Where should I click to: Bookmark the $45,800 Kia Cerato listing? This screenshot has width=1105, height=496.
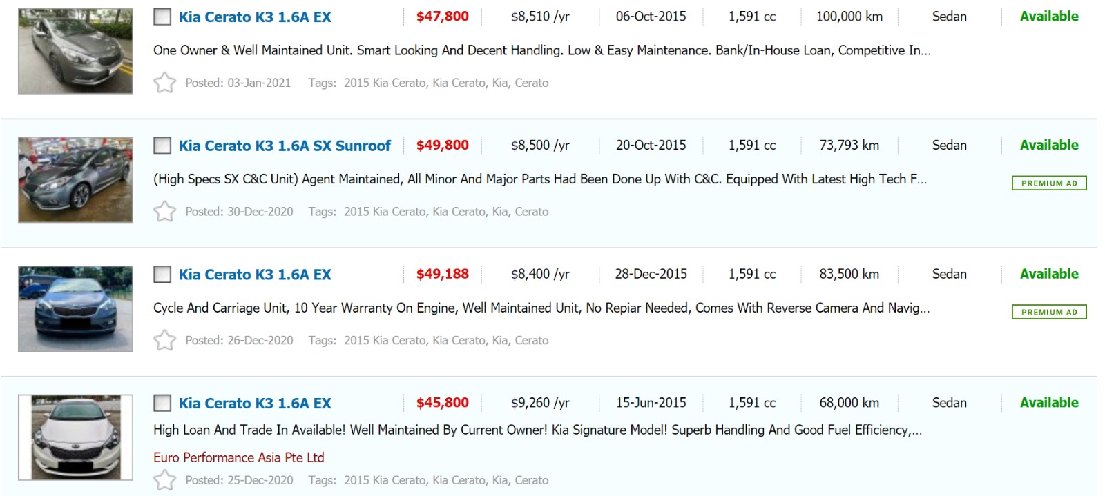coord(164,479)
